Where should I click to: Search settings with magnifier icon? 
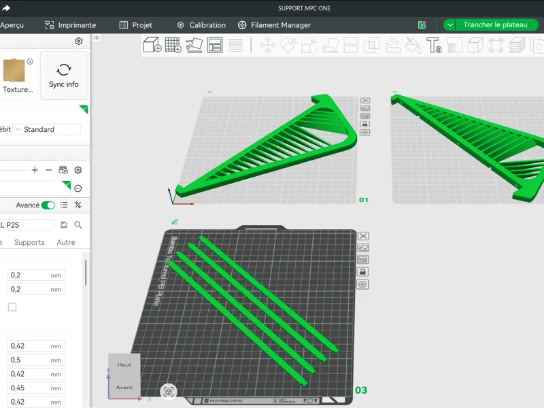pyautogui.click(x=78, y=225)
